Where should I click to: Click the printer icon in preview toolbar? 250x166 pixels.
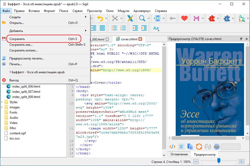[217, 147]
